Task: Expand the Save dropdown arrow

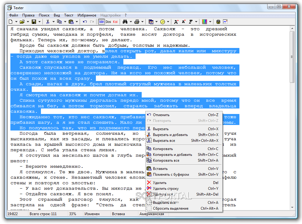Action: [39, 22]
